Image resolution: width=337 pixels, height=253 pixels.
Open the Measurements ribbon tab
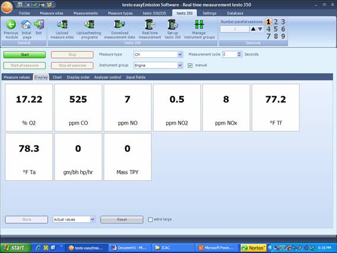pyautogui.click(x=86, y=13)
